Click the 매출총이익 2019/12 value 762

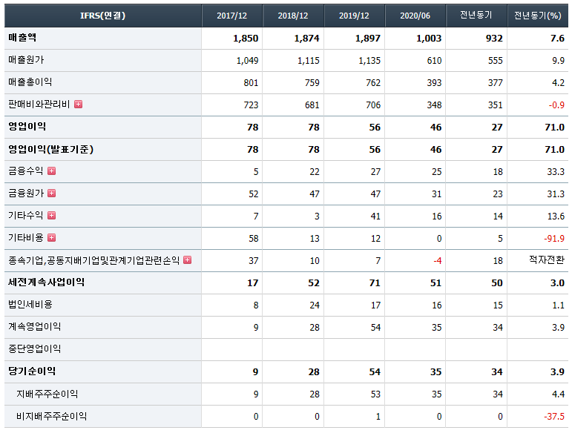pyautogui.click(x=373, y=83)
